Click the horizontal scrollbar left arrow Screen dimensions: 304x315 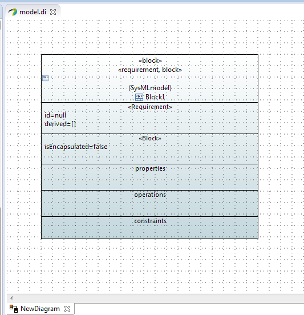pyautogui.click(x=11, y=298)
